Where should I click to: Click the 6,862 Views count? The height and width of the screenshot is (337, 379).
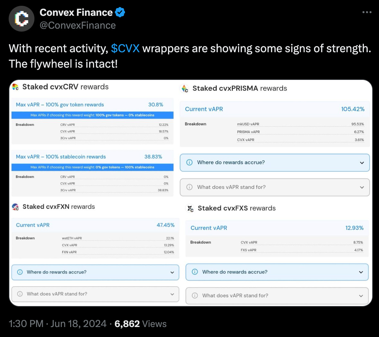(x=140, y=324)
